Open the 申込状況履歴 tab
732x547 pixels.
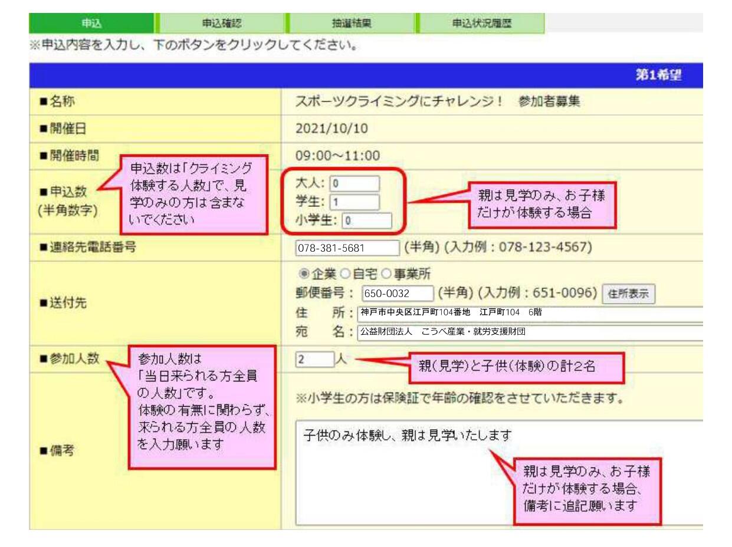click(481, 24)
